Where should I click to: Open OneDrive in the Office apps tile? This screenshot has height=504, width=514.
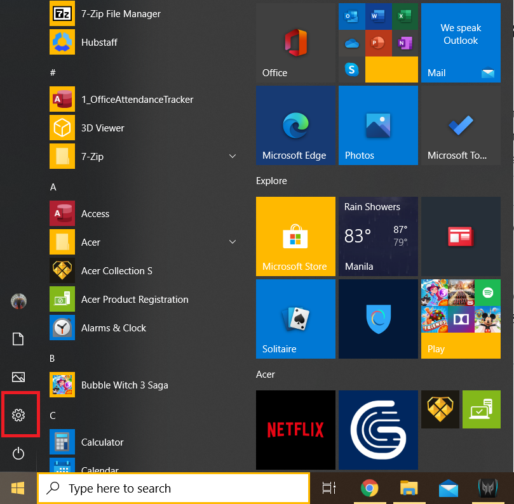coord(352,43)
